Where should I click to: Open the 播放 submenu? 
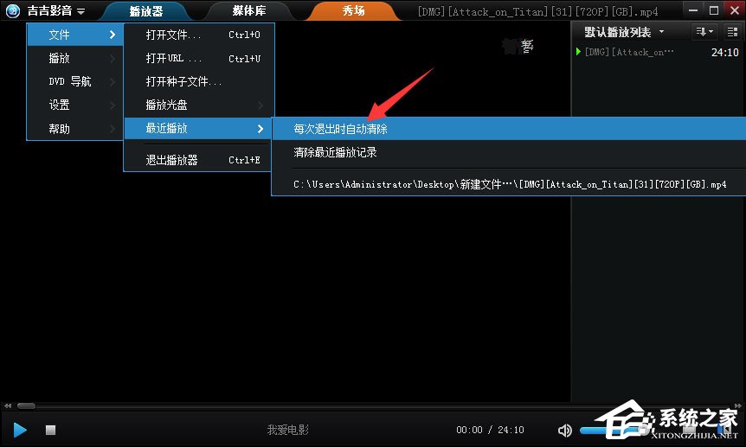[x=75, y=58]
